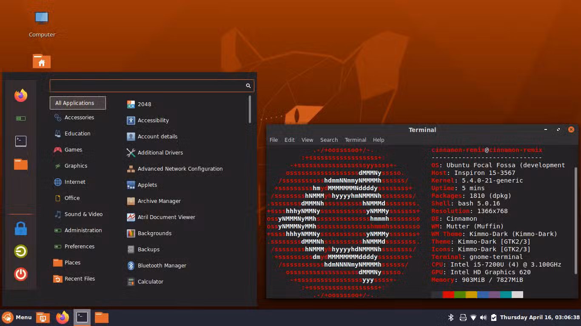The image size is (581, 326).
Task: Click the application menu search field
Action: [x=148, y=86]
